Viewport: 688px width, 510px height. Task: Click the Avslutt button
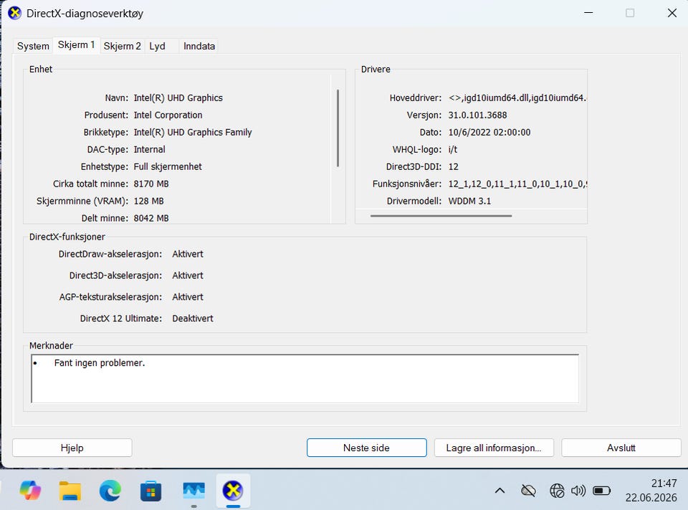(621, 448)
